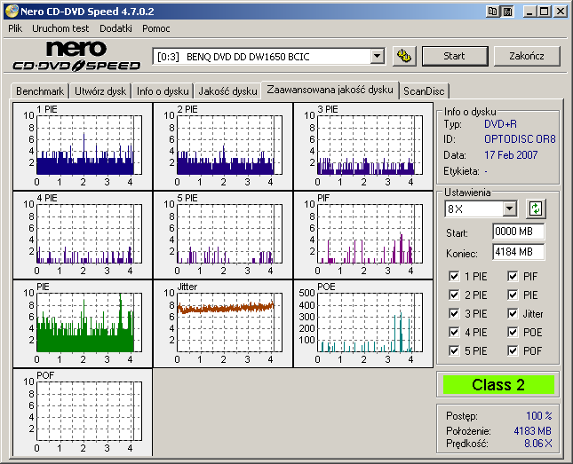Toggle the POE checkbox
573x464 pixels.
point(513,332)
